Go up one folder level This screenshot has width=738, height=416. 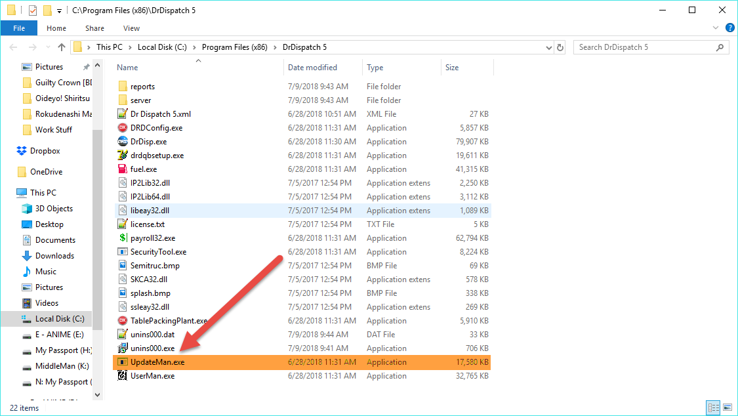click(61, 47)
